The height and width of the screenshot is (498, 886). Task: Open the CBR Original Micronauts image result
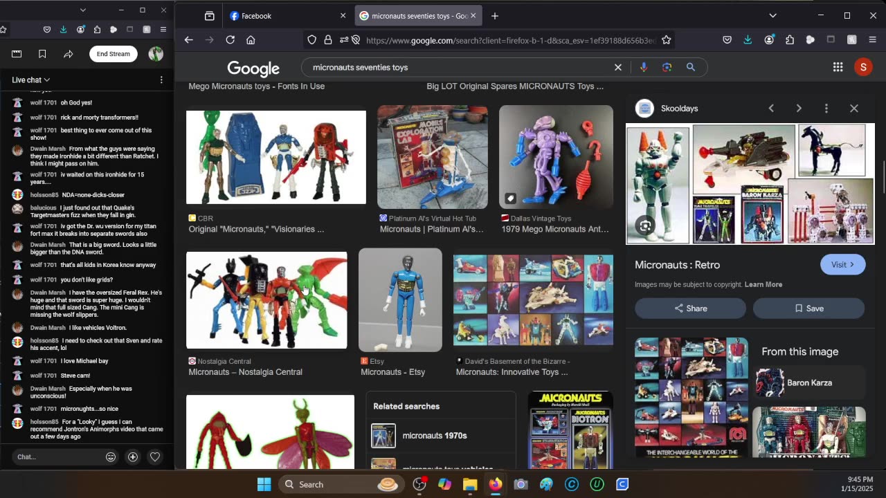[276, 158]
